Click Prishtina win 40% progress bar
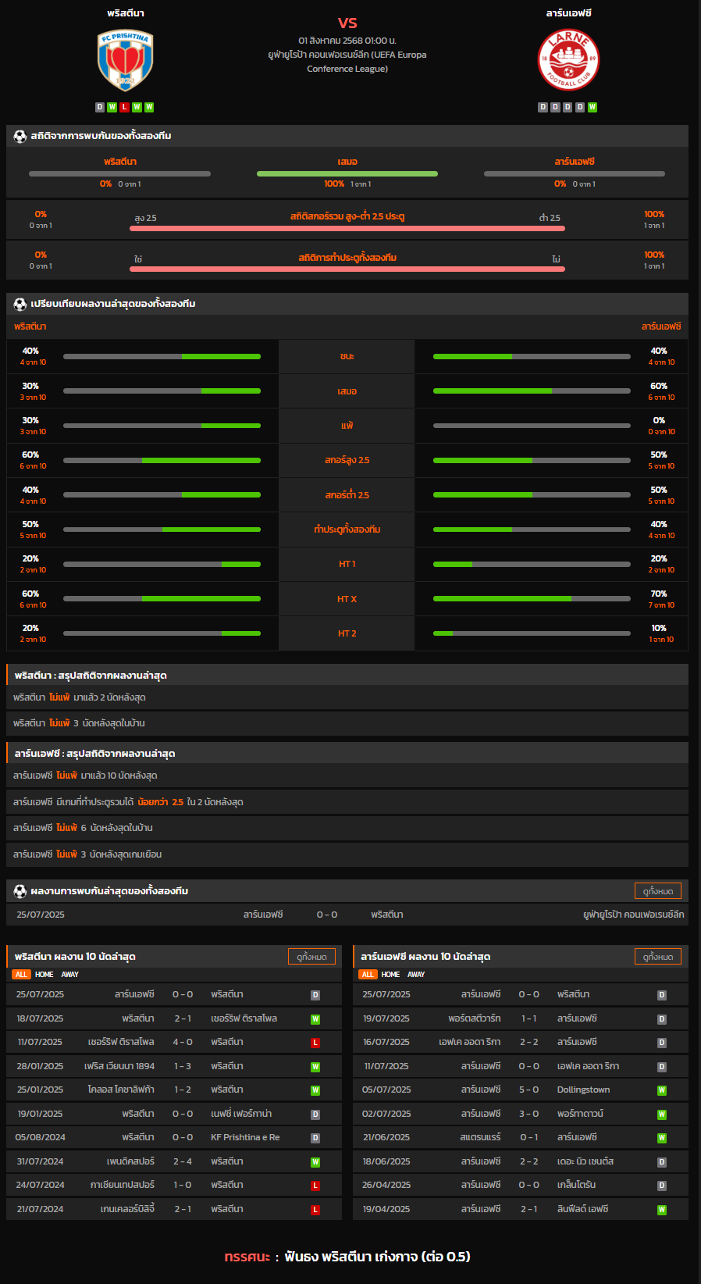Screen dimensions: 701x1284 point(162,356)
